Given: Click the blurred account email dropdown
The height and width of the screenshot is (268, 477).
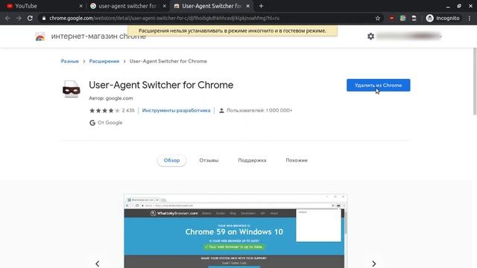Looking at the screenshot, I should (409, 36).
